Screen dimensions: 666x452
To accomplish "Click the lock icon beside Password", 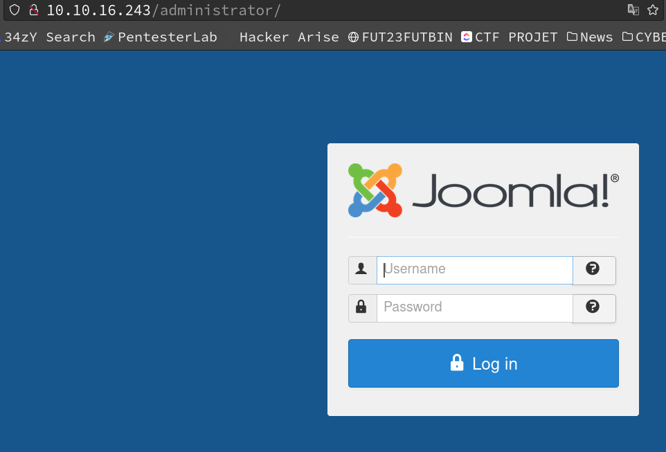I will 362,309.
